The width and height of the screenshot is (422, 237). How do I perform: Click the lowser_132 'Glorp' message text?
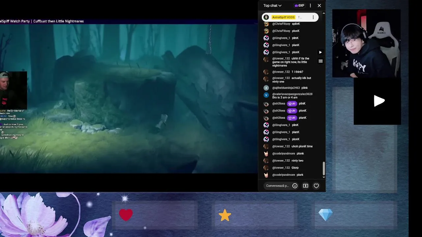pos(295,168)
